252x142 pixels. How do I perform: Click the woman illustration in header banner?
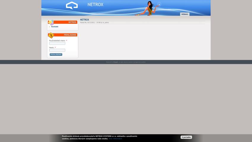click(x=149, y=8)
